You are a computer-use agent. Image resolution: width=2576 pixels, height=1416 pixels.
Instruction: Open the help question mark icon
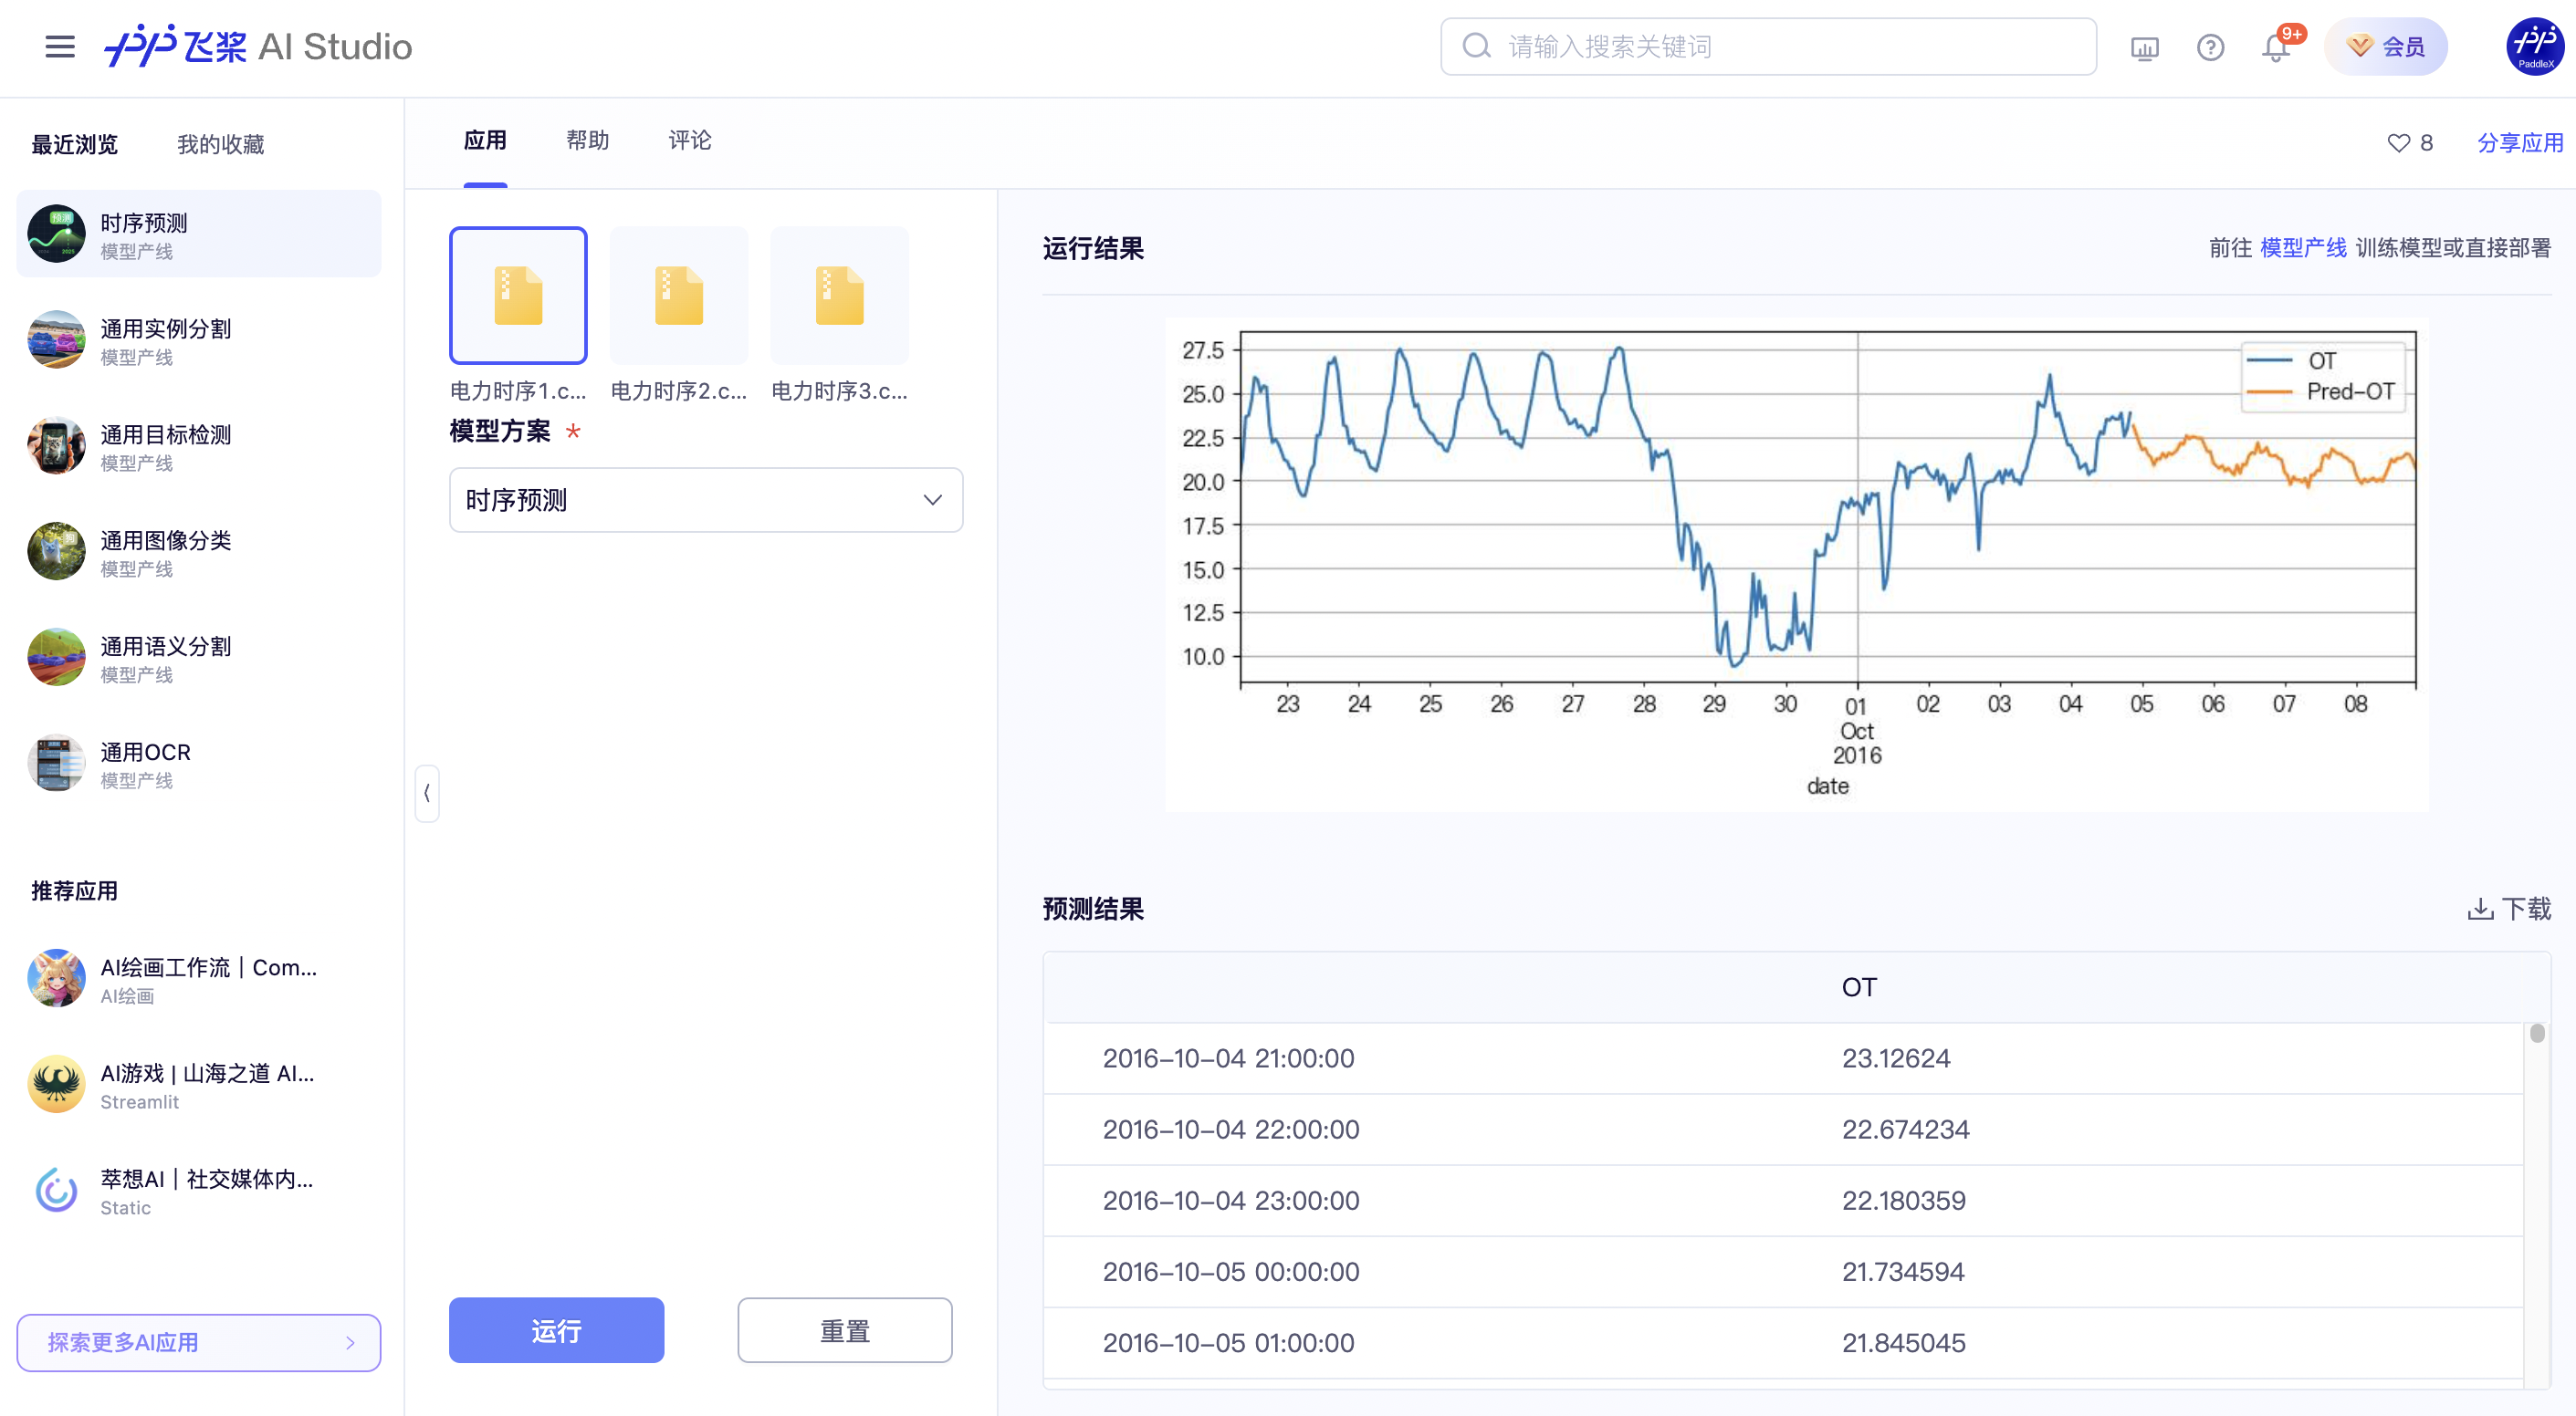[2210, 47]
